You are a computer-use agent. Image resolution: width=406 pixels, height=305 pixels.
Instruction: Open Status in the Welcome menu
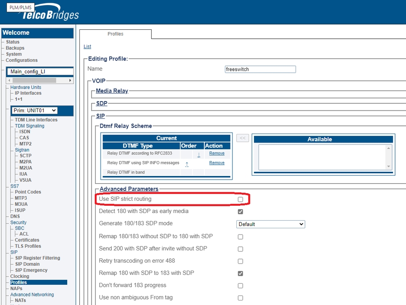pyautogui.click(x=13, y=42)
